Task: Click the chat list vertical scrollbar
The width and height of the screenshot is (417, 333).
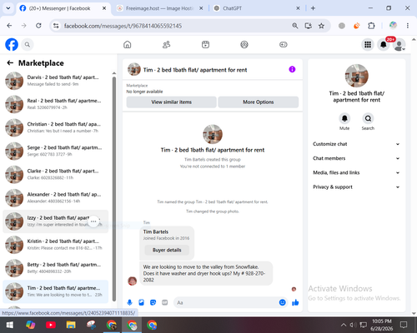Action: 114,189
